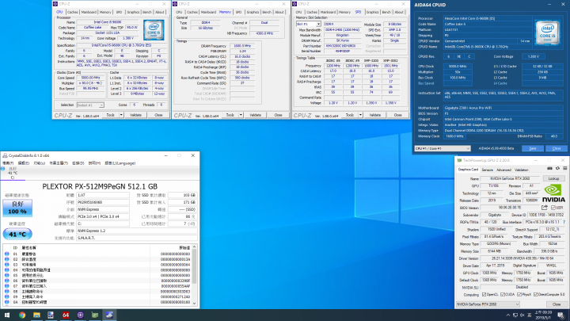
Task: Click PLEXTOR PX-512M9PeGN 512.1 GB title text
Action: [100, 186]
